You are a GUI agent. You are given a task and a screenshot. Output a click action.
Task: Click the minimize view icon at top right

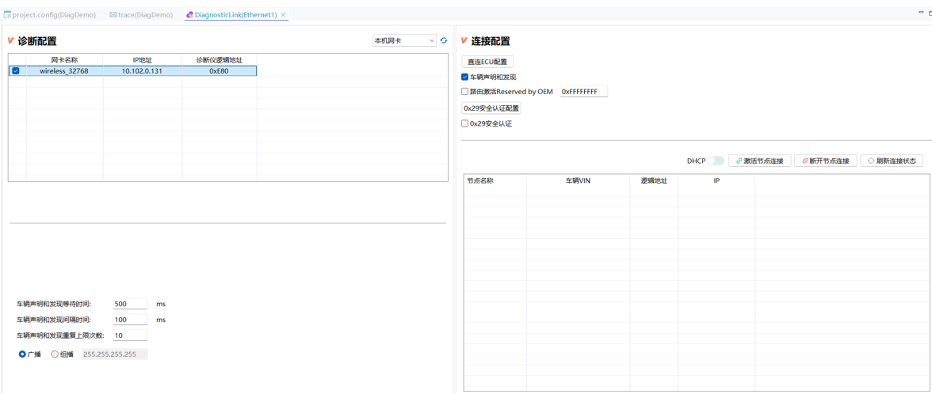[921, 12]
